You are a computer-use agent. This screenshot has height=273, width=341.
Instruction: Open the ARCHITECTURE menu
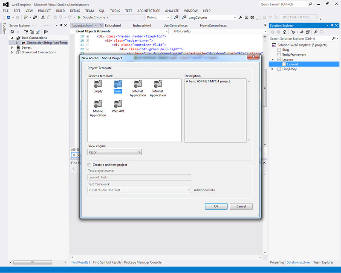tap(148, 11)
